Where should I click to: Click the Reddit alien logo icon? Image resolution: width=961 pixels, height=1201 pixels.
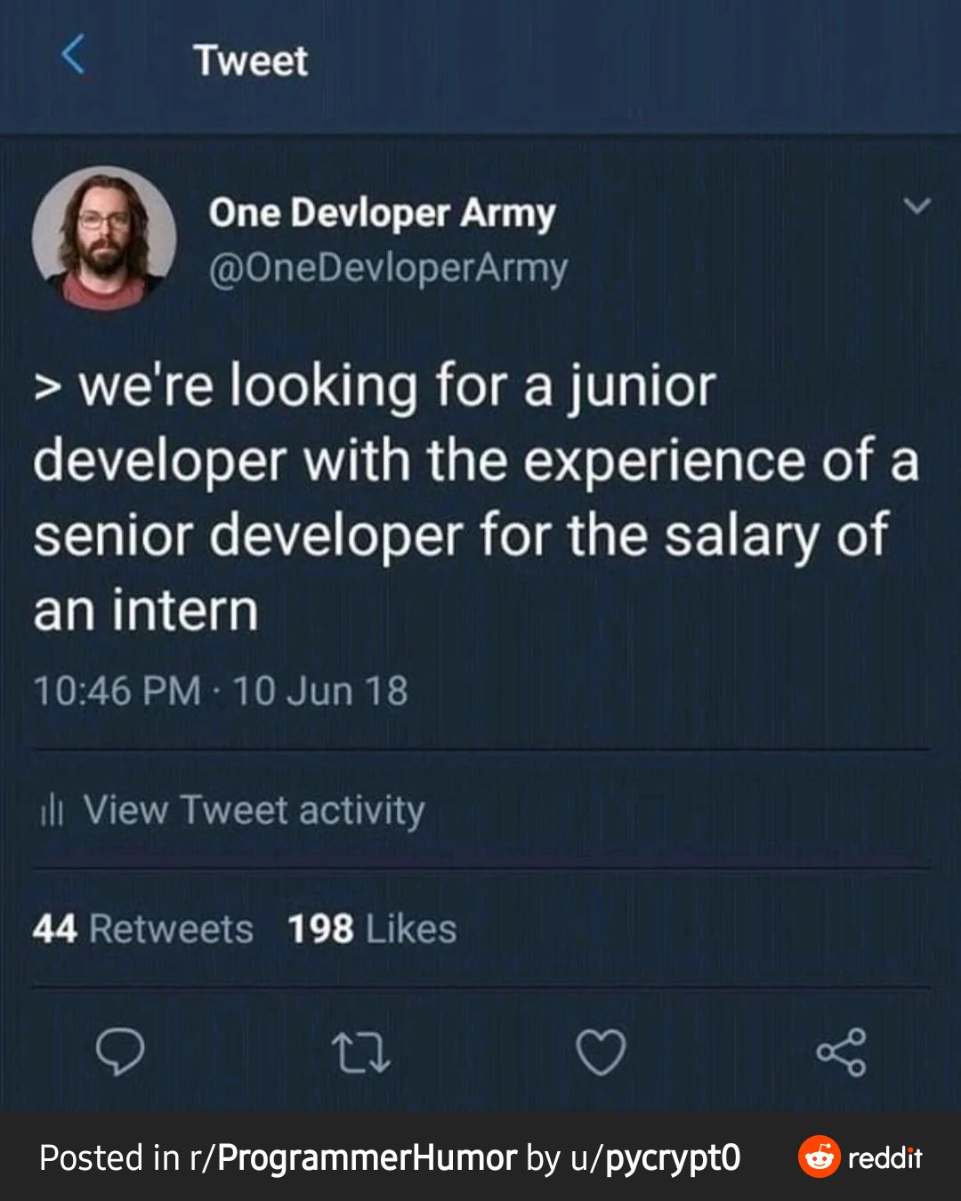(x=819, y=1157)
